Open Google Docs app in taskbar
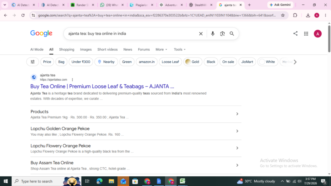The width and height of the screenshot is (331, 186). pos(159,181)
